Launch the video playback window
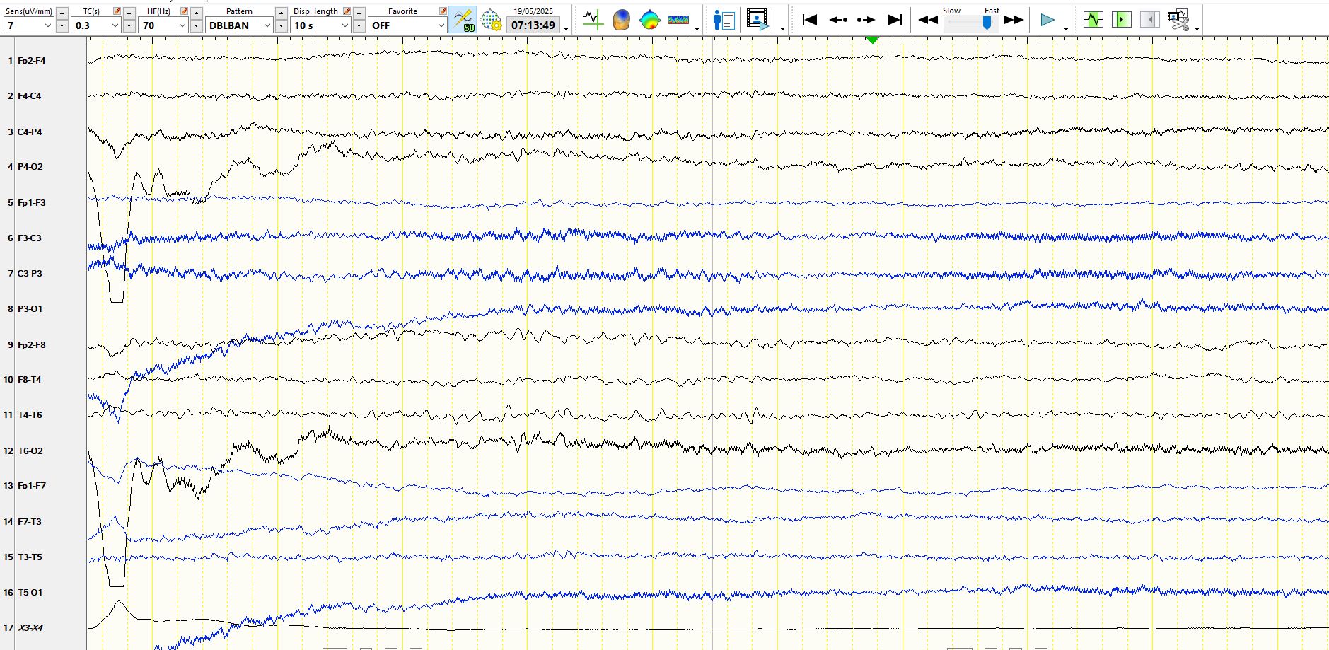This screenshot has height=650, width=1329. click(x=758, y=20)
